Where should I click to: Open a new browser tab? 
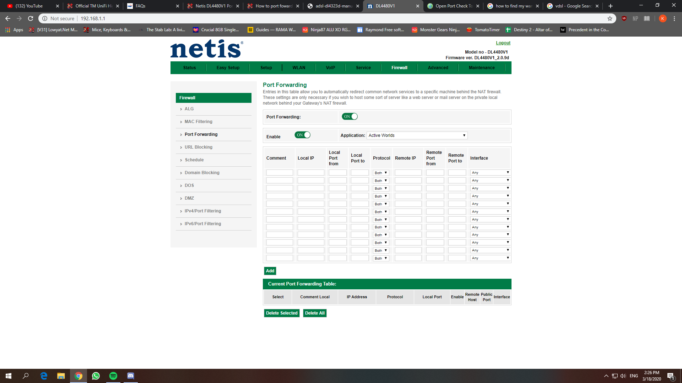[611, 6]
